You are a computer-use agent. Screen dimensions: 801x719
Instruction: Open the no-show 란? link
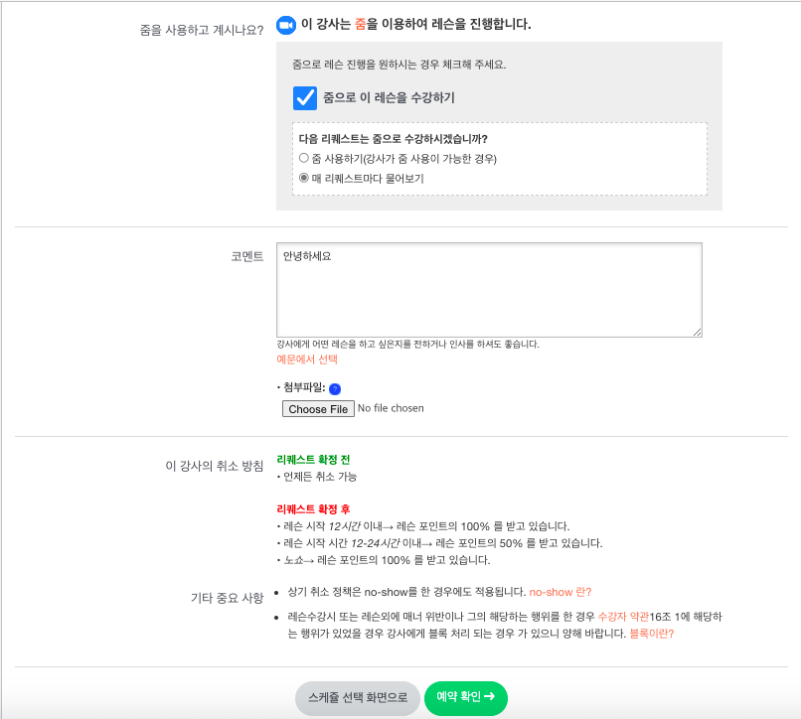tap(560, 592)
